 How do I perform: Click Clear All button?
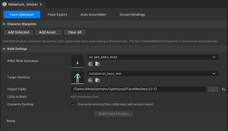point(75,32)
